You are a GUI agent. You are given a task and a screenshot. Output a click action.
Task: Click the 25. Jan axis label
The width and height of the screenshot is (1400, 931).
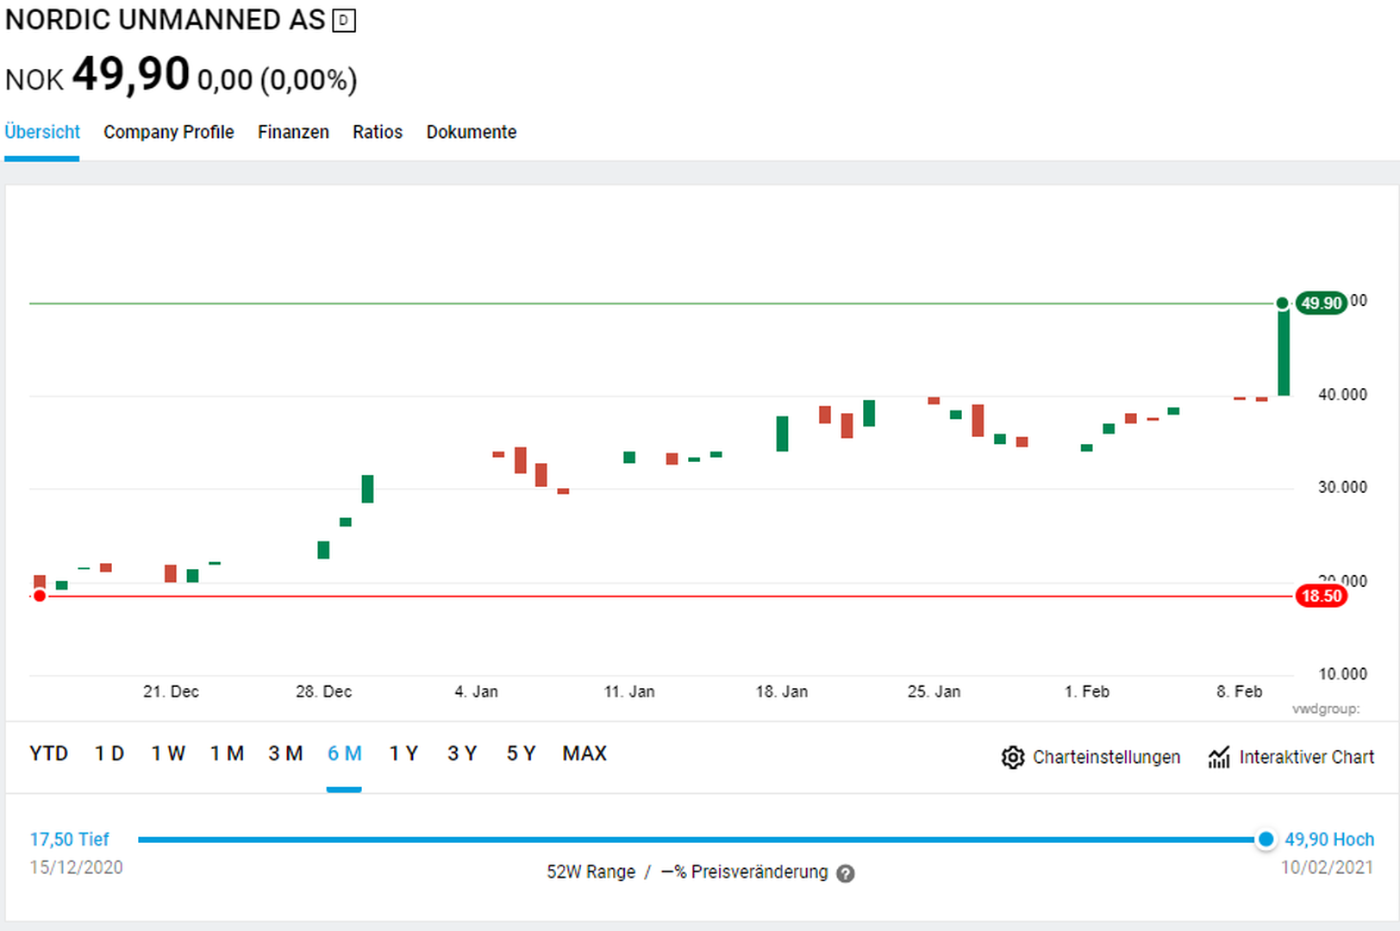click(x=934, y=691)
